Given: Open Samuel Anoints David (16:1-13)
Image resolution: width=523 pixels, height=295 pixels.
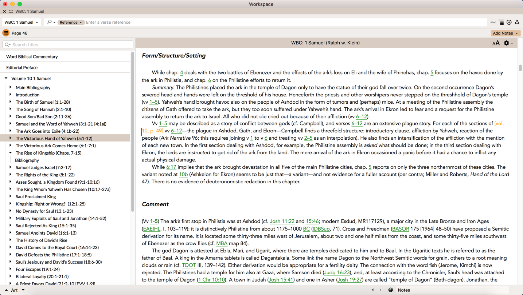Looking at the screenshot, I should [46, 233].
